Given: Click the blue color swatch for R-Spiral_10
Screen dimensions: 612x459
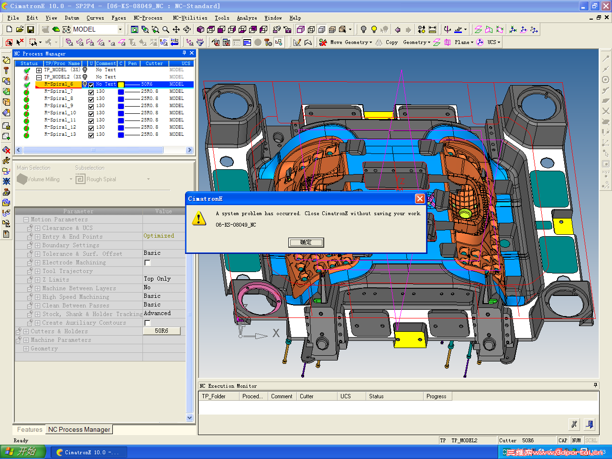Looking at the screenshot, I should coord(121,113).
